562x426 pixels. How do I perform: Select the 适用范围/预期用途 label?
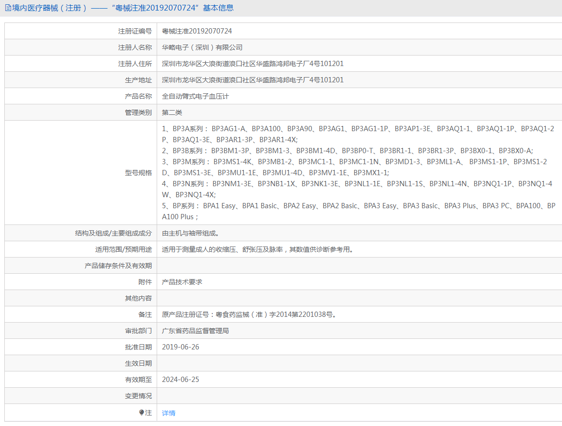[123, 249]
